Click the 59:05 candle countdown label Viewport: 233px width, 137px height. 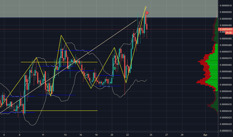[x=229, y=33]
